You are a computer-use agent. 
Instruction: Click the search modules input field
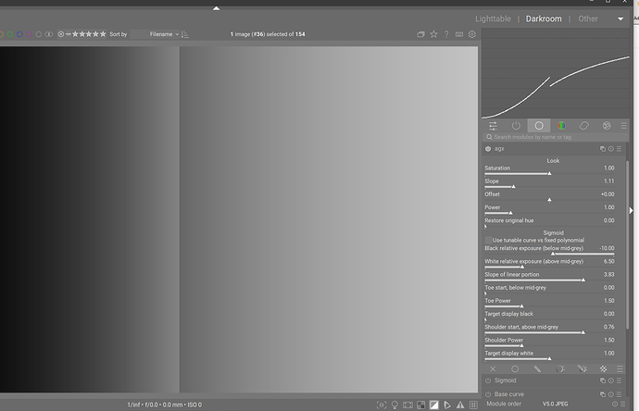click(551, 137)
